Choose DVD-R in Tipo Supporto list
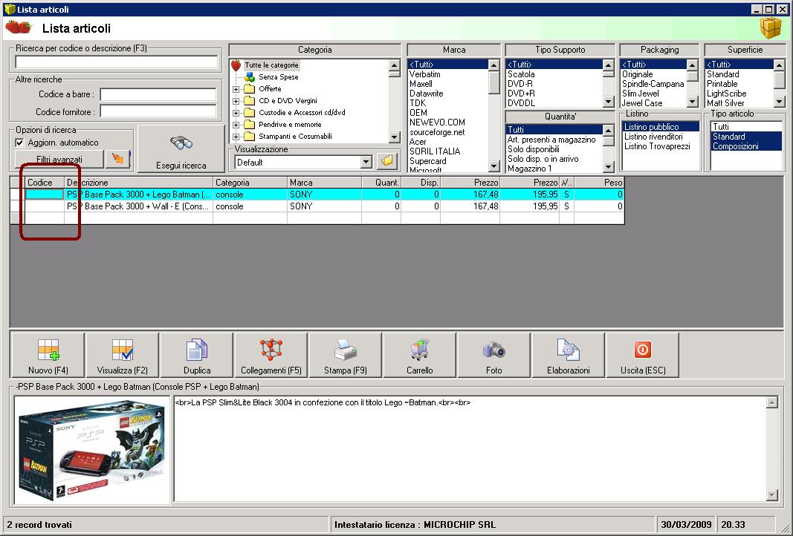 (x=521, y=84)
